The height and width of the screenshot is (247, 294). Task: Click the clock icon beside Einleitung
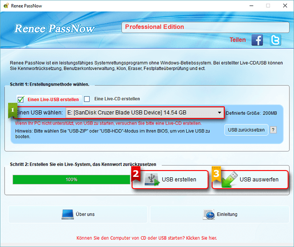[209, 214]
